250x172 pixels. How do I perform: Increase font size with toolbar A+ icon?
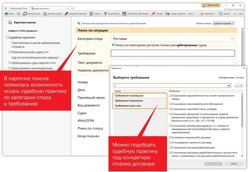tap(241, 14)
